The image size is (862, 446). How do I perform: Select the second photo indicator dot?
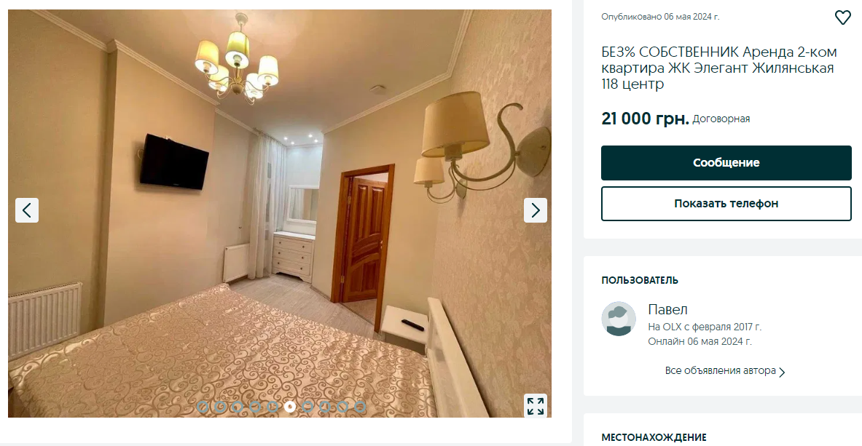point(220,407)
